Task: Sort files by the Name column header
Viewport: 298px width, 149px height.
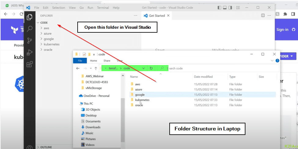Action: [x=134, y=77]
